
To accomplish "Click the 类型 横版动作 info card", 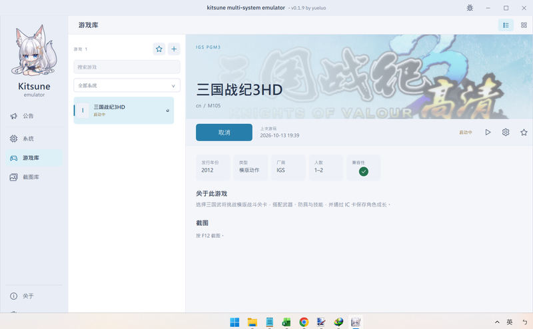I will click(x=251, y=168).
